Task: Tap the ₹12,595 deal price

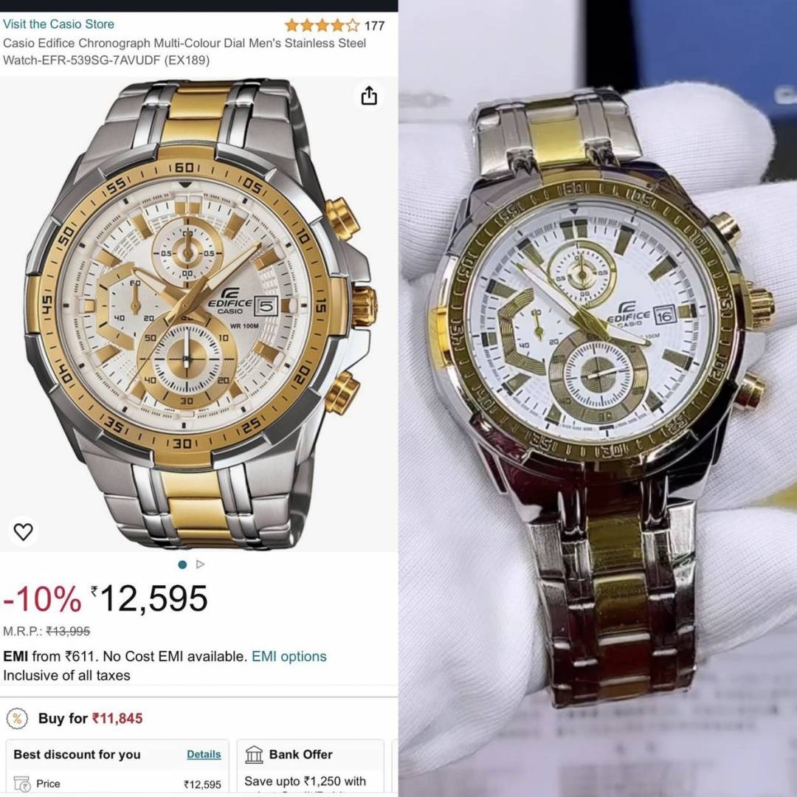Action: (x=149, y=598)
